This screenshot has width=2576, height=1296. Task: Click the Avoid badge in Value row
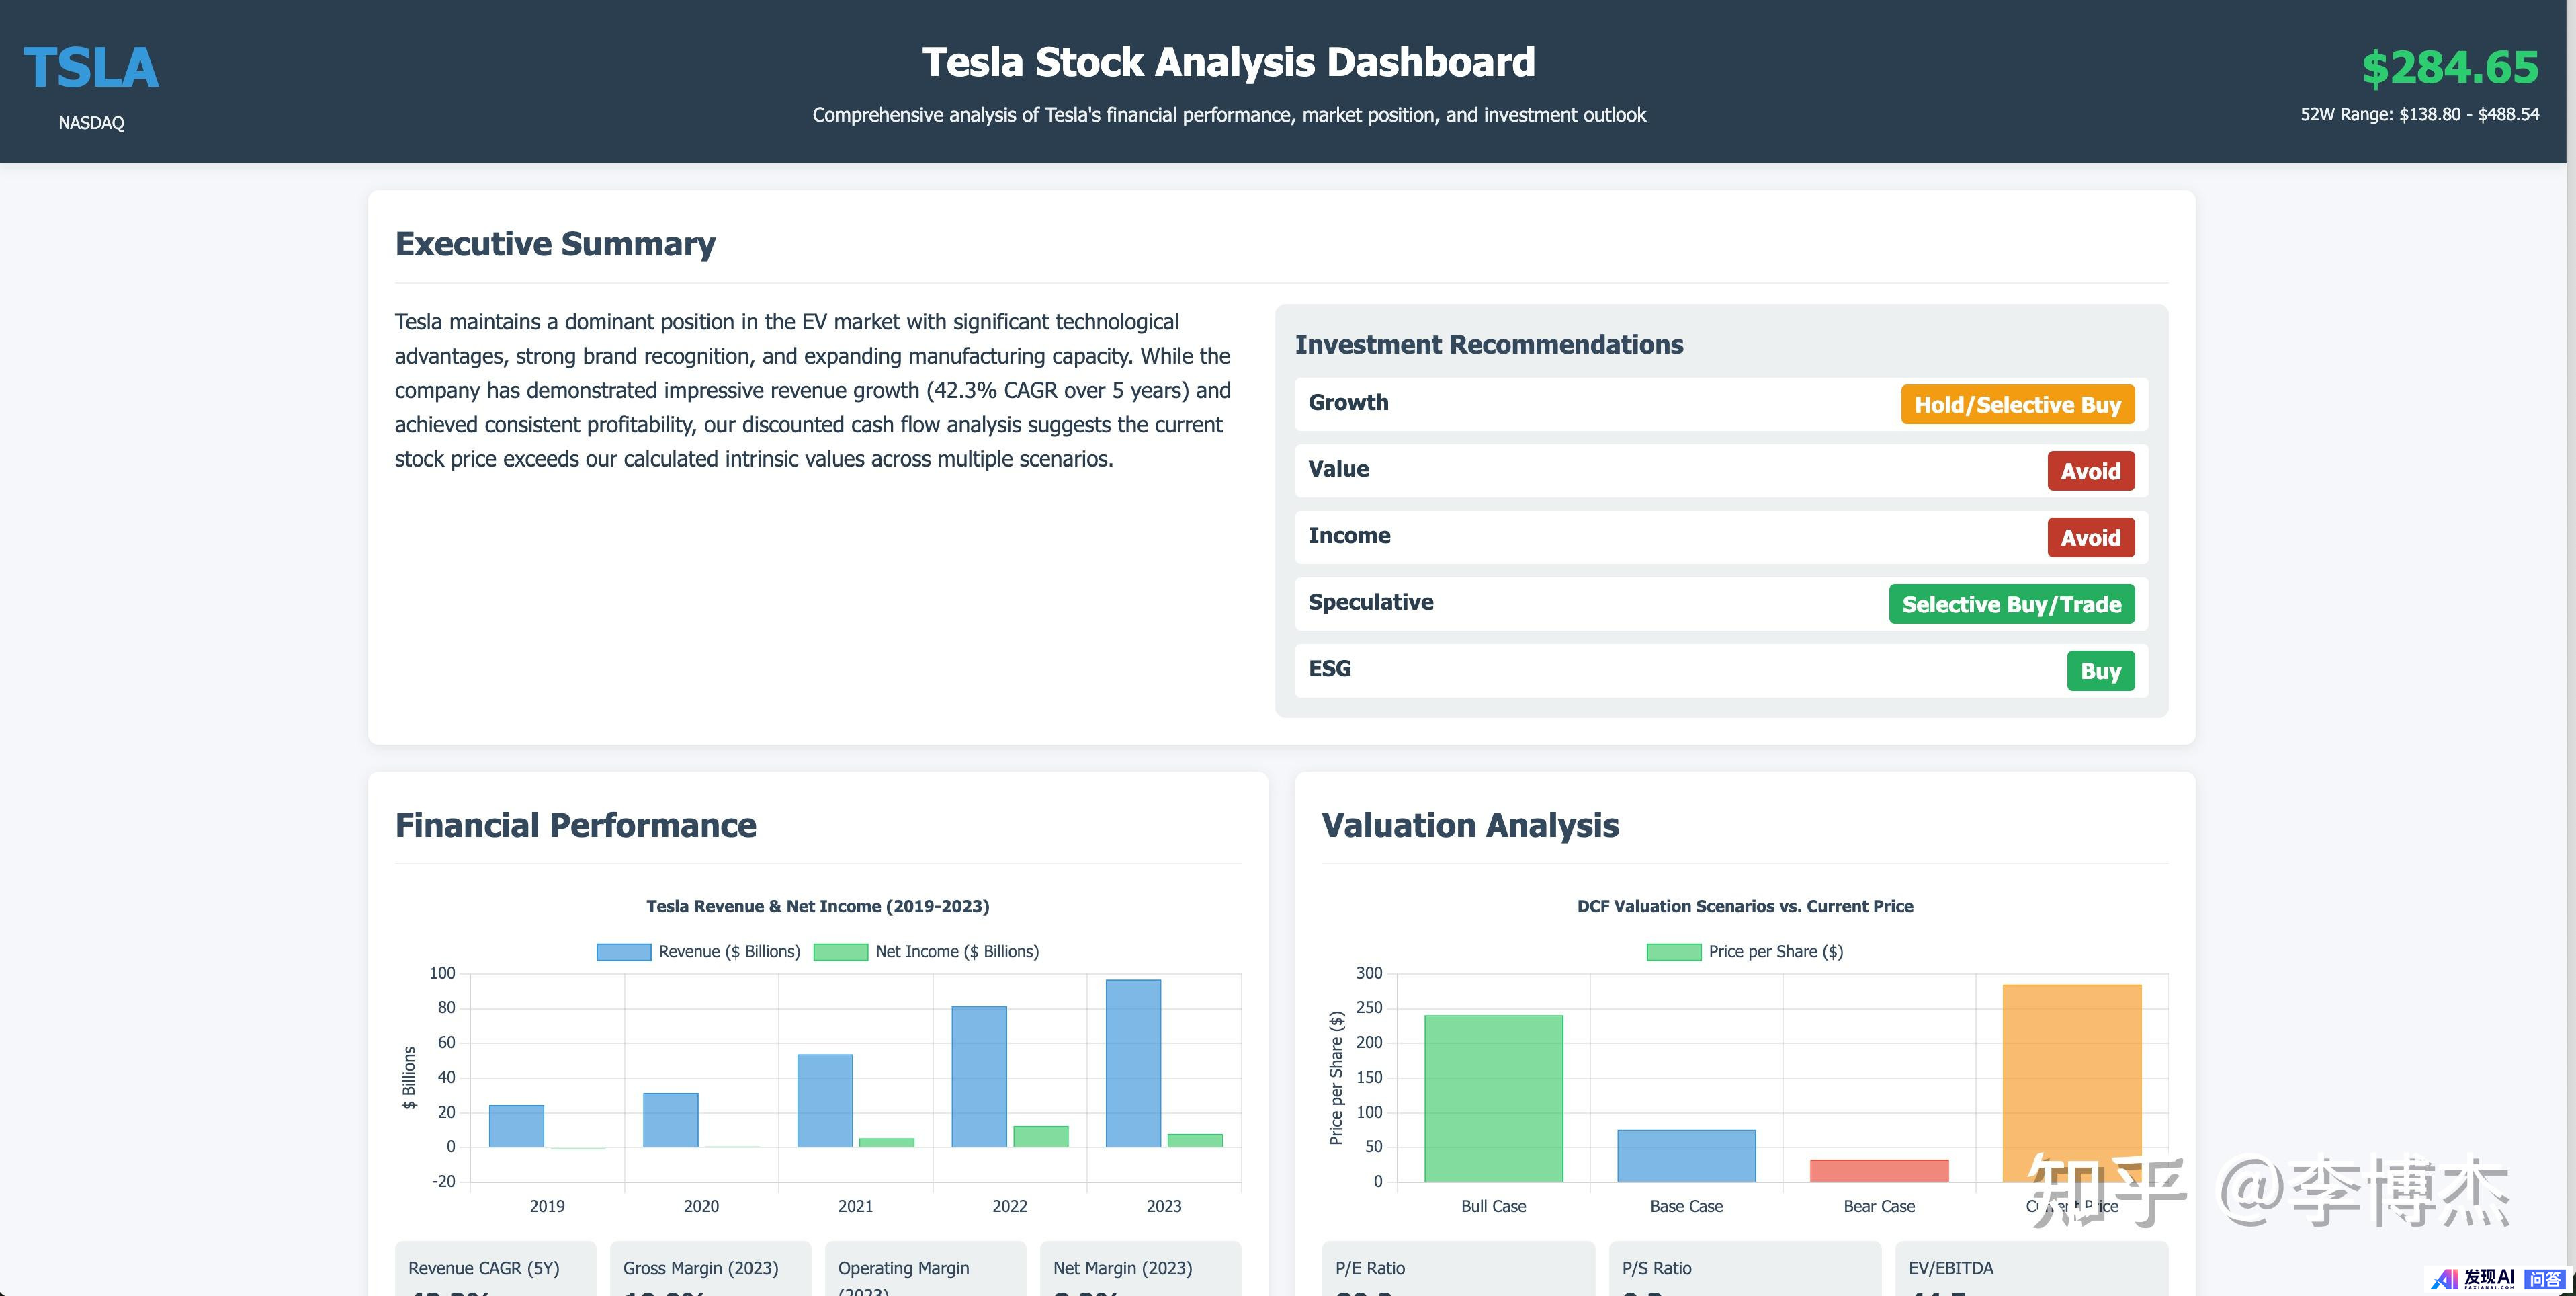[x=2089, y=471]
